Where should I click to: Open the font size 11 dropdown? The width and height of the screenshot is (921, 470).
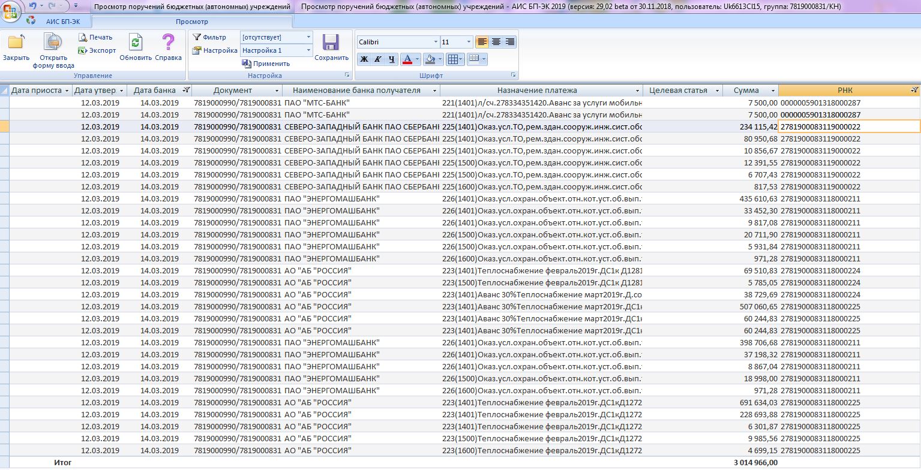pos(469,42)
